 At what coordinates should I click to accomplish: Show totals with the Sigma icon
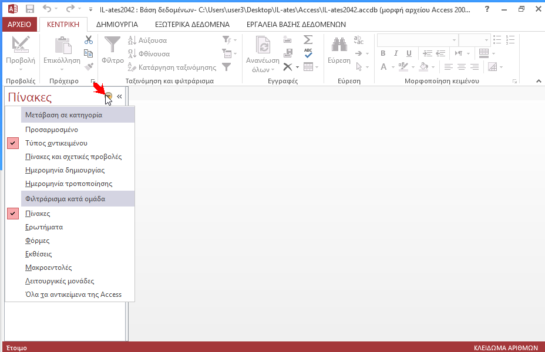click(308, 39)
